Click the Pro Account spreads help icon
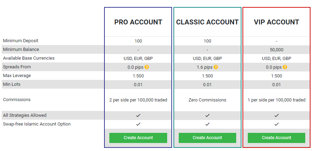 coord(147,67)
